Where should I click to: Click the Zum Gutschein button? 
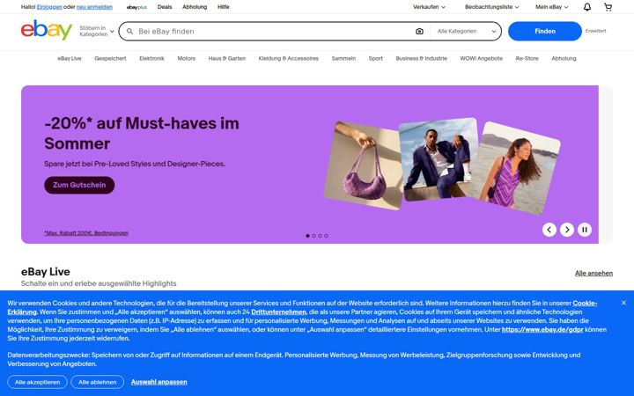click(79, 185)
